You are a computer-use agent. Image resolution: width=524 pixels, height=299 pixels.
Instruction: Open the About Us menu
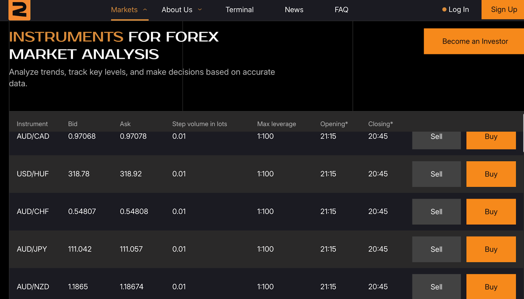tap(177, 10)
